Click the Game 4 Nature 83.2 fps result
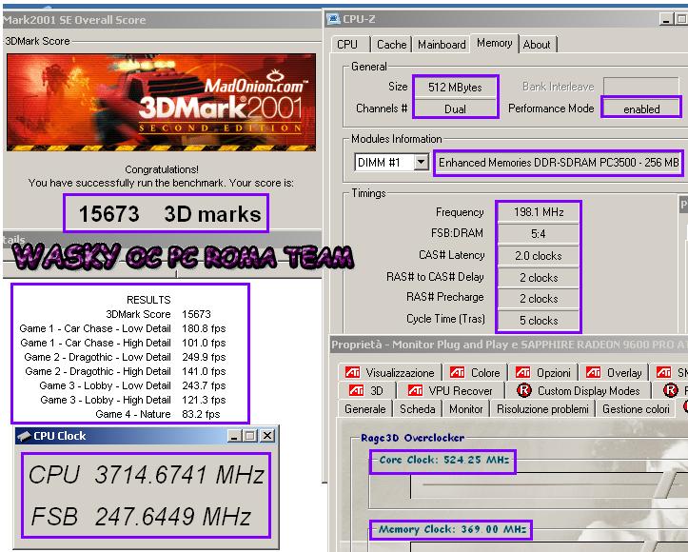The width and height of the screenshot is (688, 552). click(158, 414)
